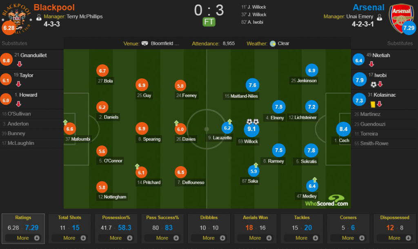The height and width of the screenshot is (249, 418).
Task: Open the Blackpool team link
Action: pos(54,7)
